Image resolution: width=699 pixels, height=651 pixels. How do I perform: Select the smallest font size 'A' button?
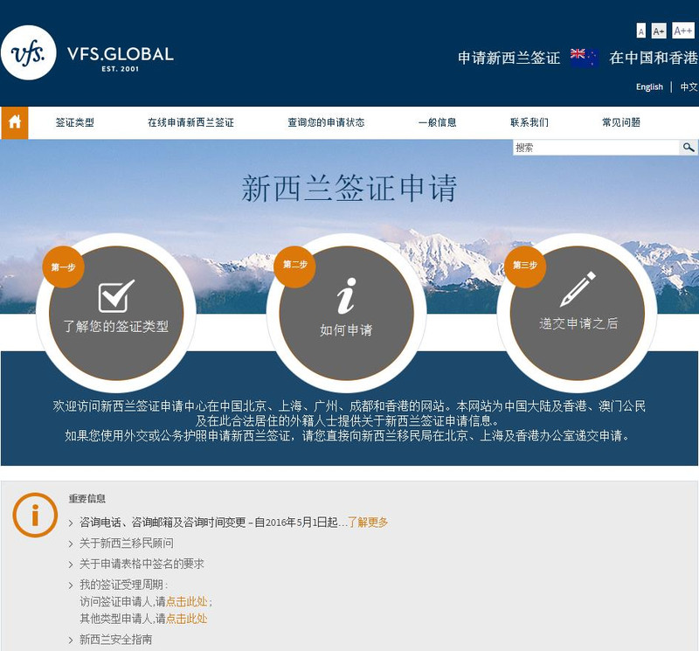coord(641,31)
